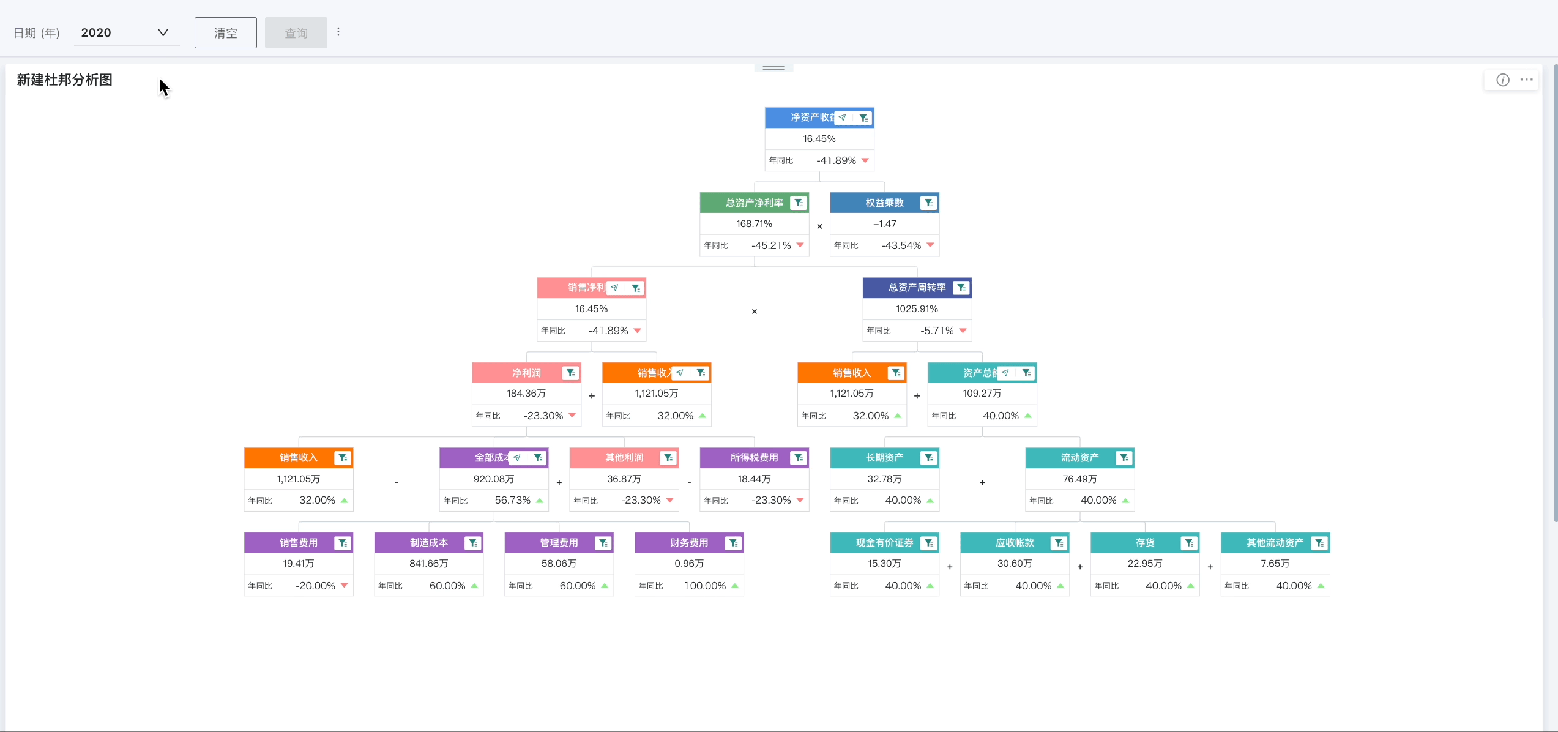Click 年同比 56.73% in 全部成本 node
This screenshot has width=1558, height=732.
[494, 501]
